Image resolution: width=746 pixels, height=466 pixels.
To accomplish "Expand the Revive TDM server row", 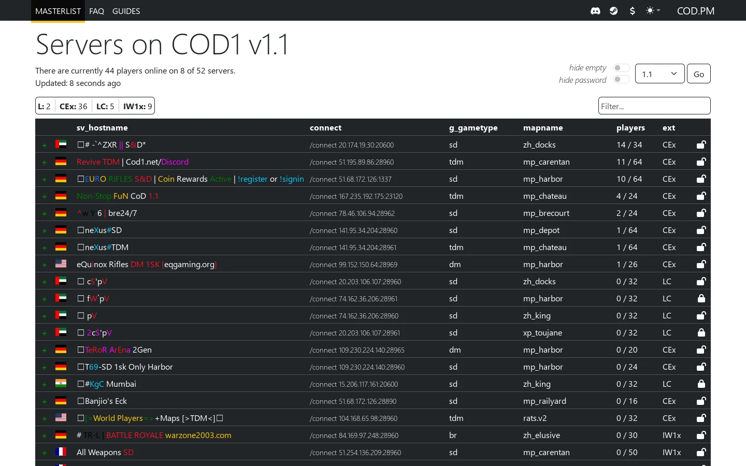I will (x=45, y=163).
